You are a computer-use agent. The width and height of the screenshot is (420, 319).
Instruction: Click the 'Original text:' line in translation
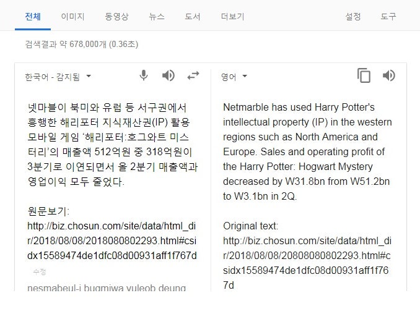coord(250,226)
